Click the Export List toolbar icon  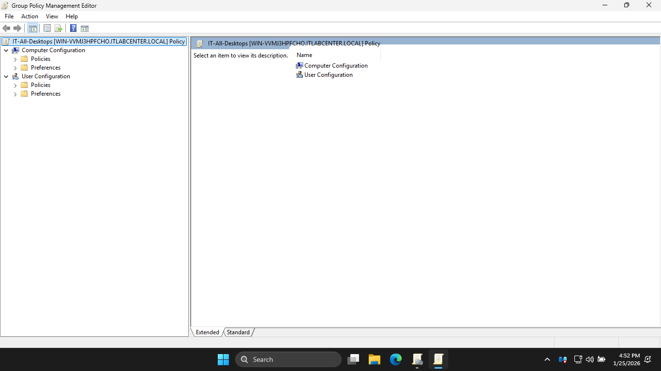59,29
